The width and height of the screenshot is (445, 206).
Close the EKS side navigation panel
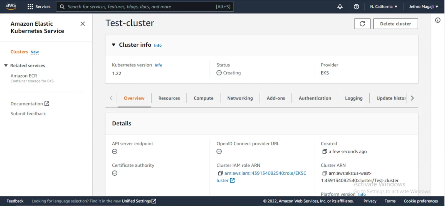point(83,24)
